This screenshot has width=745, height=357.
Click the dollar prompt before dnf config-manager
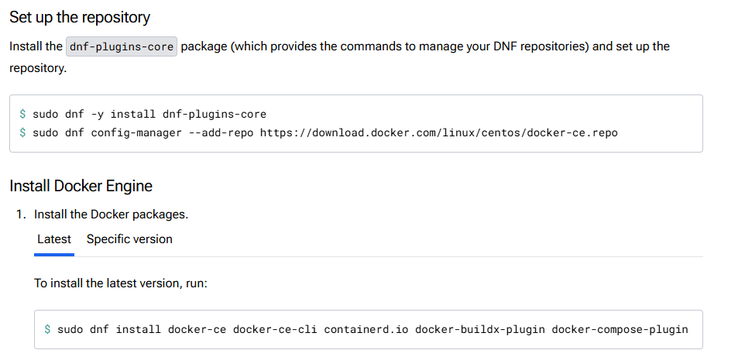pyautogui.click(x=23, y=132)
